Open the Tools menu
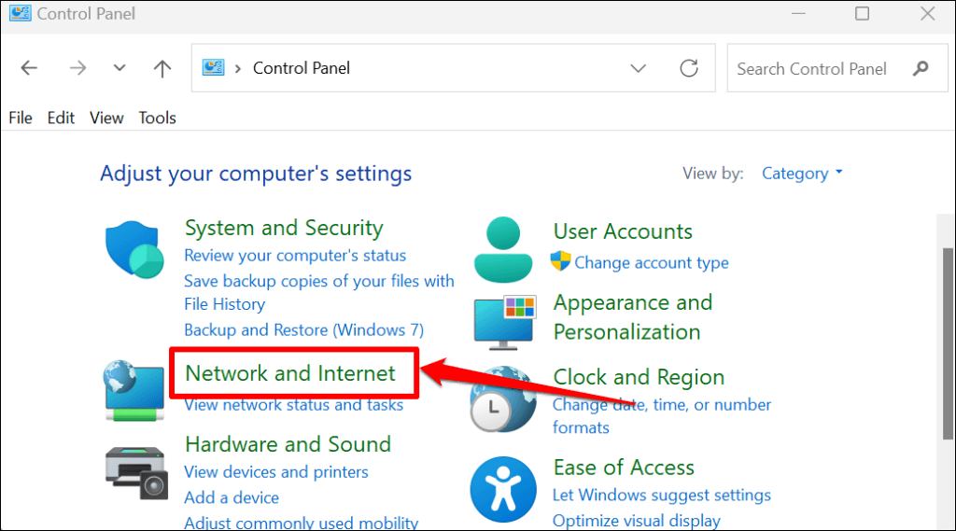The image size is (956, 531). (157, 118)
